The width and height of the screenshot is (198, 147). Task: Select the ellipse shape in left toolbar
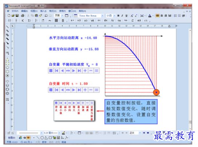8,81
